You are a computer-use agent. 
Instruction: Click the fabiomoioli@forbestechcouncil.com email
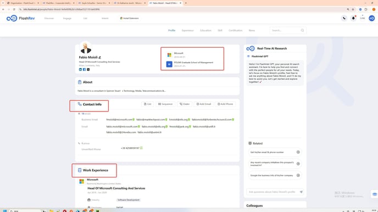coord(212,120)
